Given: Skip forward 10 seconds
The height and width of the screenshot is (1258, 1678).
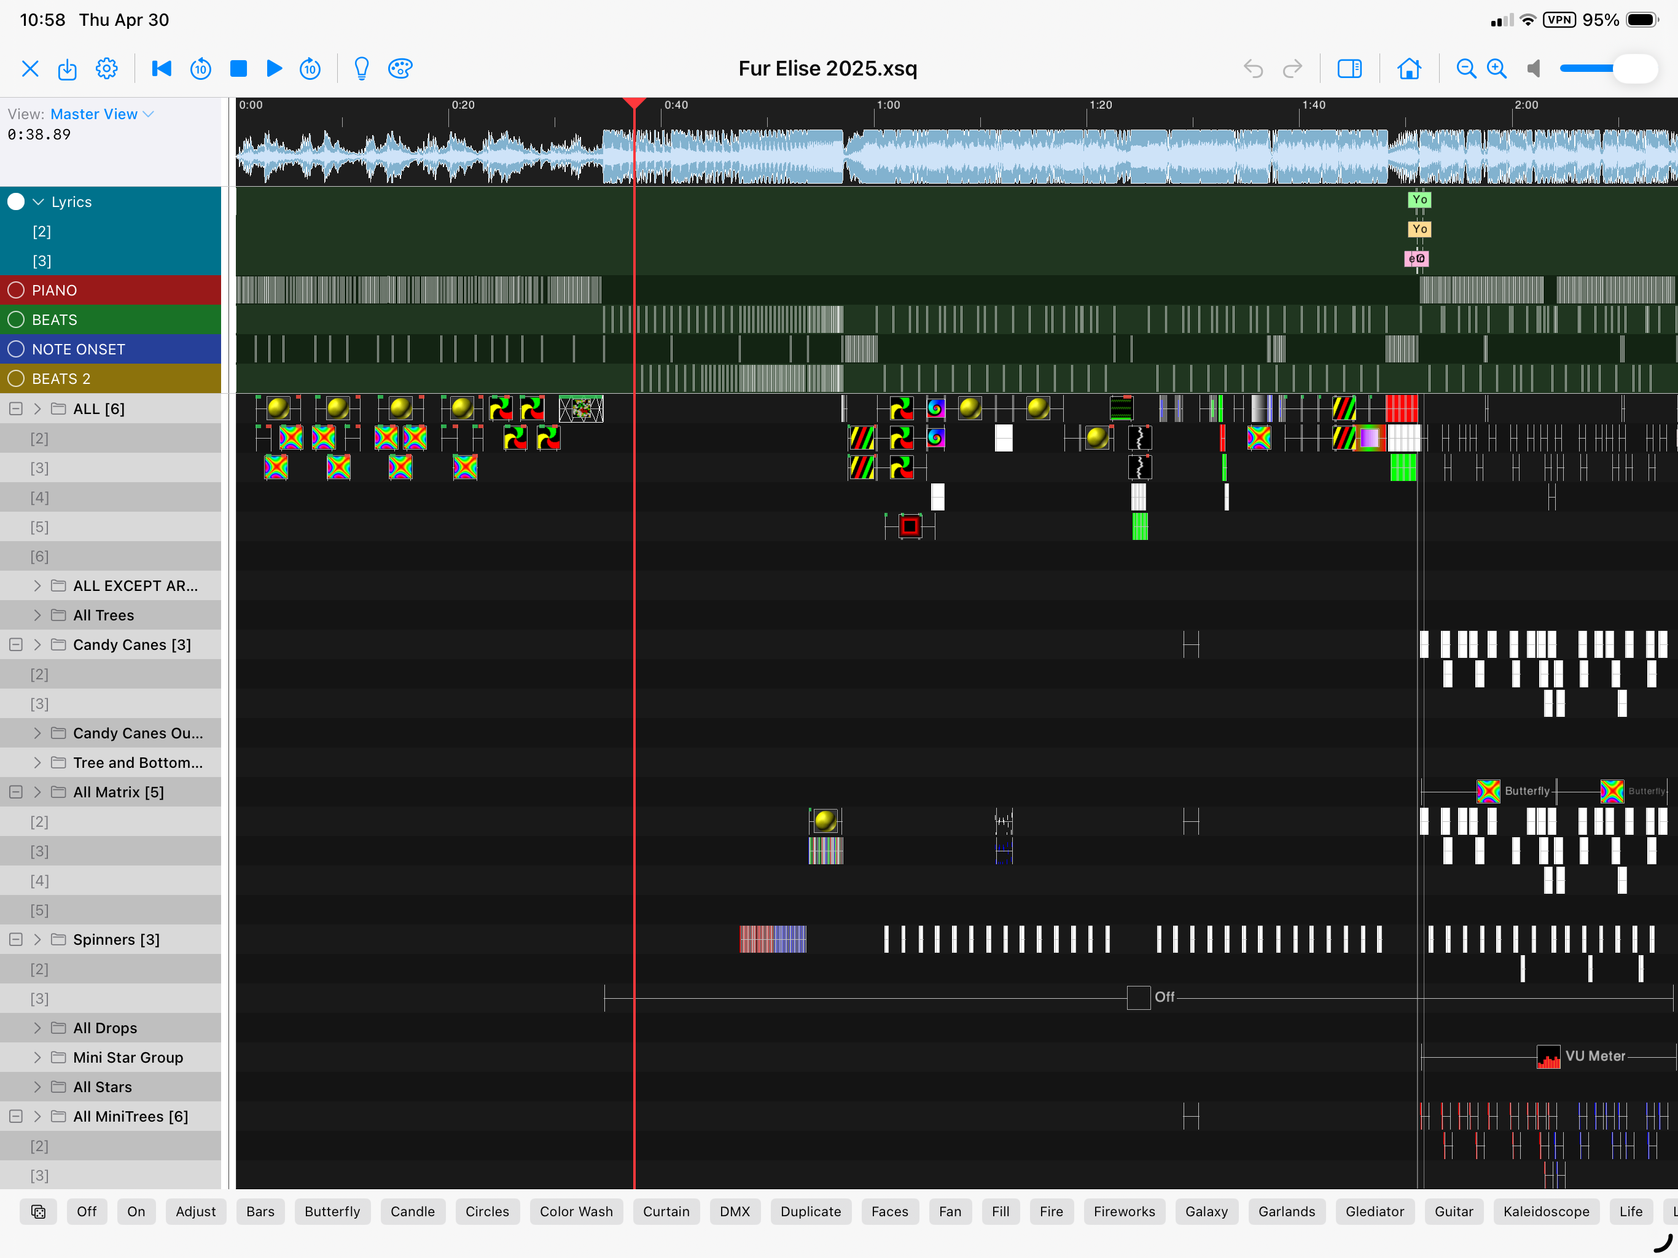Looking at the screenshot, I should [x=310, y=69].
